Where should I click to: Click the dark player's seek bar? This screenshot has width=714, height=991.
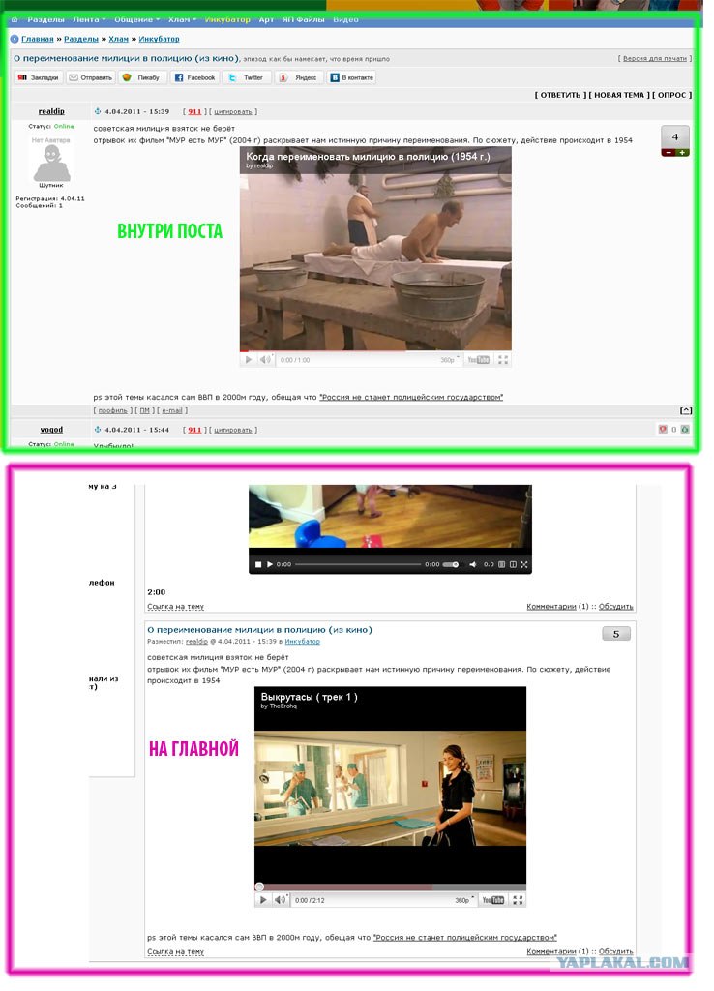tap(358, 564)
